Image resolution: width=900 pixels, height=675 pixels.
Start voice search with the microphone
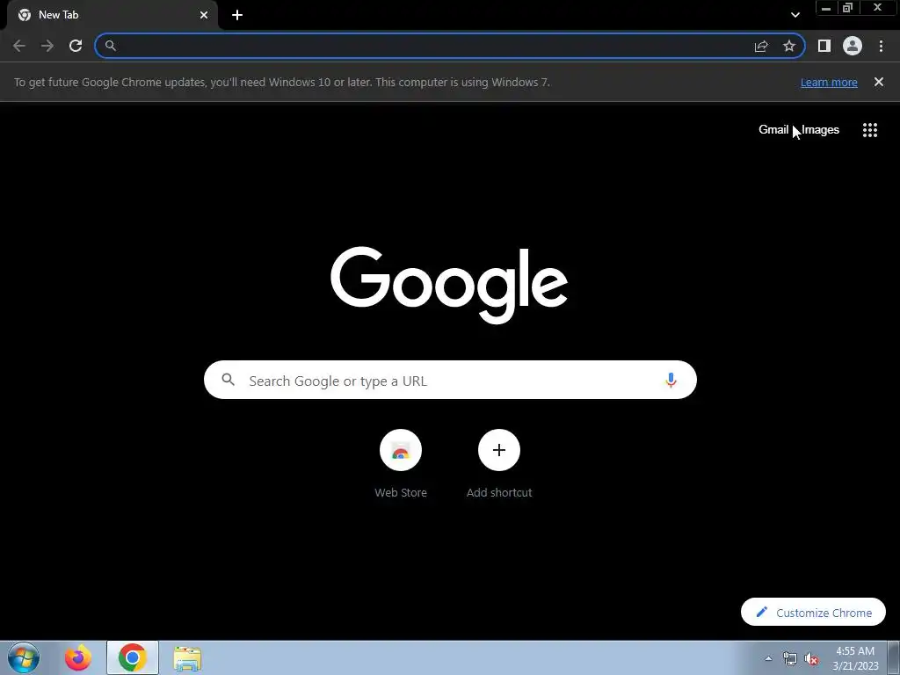pos(671,380)
